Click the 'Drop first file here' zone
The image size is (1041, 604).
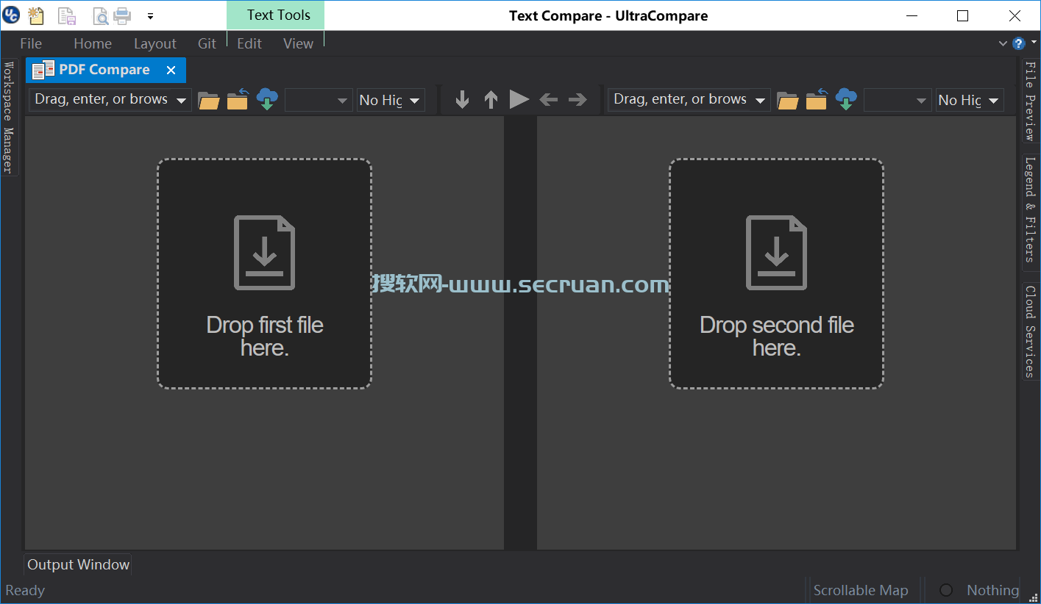click(x=264, y=273)
